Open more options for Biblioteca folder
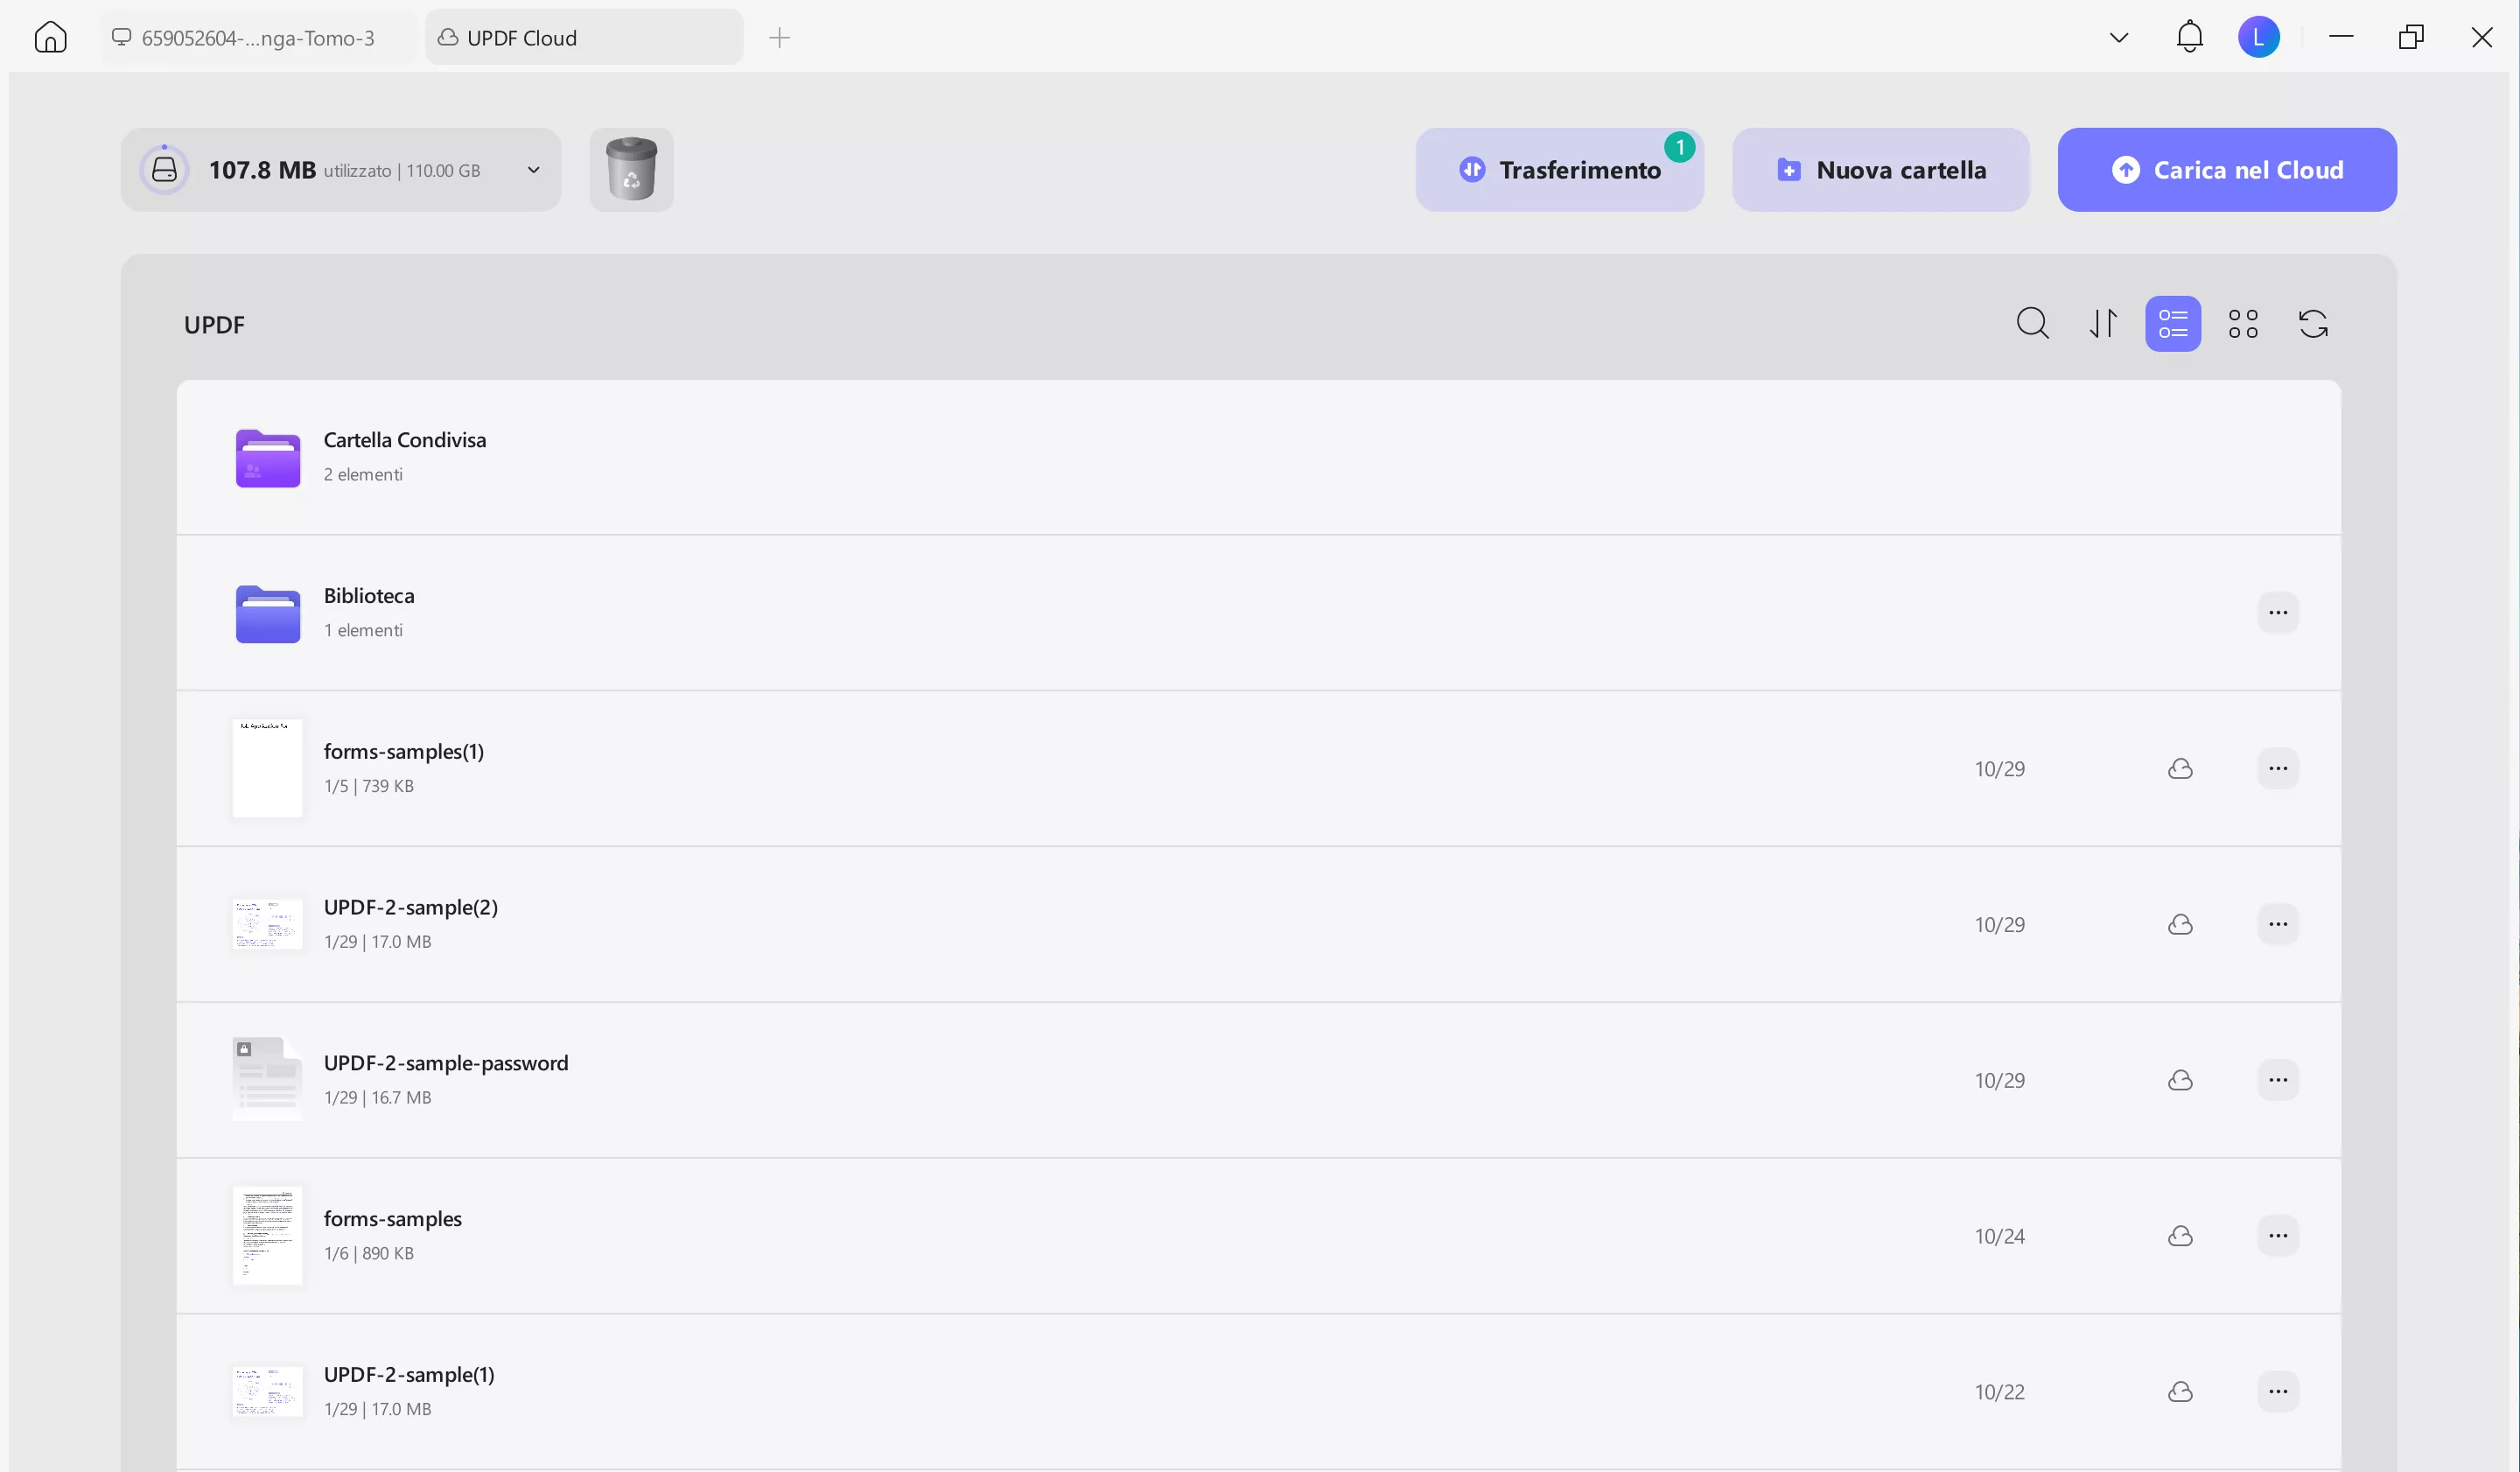Viewport: 2520px width, 1472px height. coord(2278,613)
